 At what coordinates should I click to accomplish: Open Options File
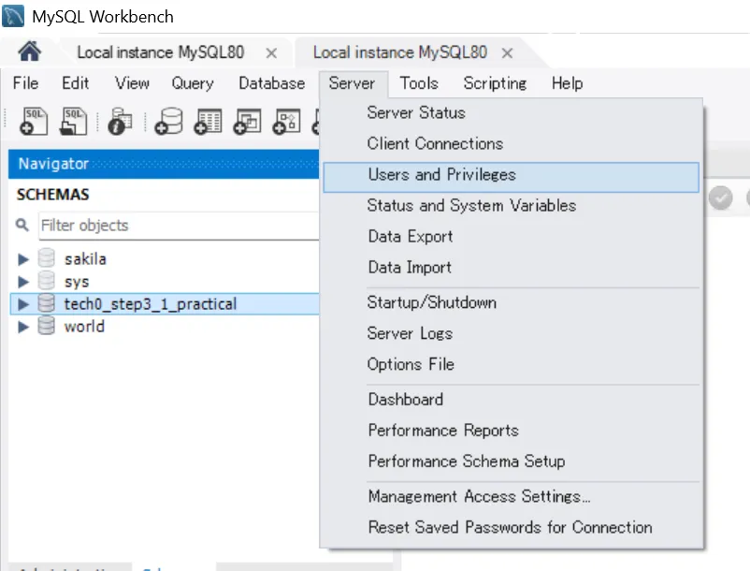pos(512,364)
